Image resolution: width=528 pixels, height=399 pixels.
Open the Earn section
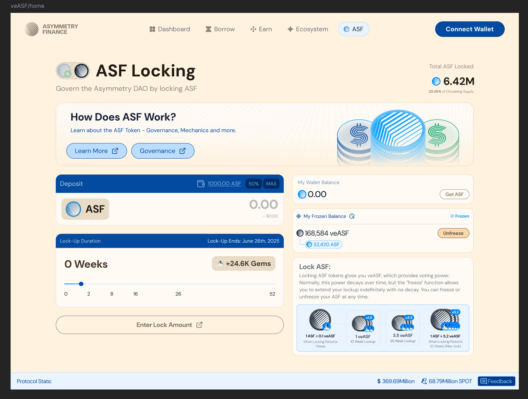261,29
